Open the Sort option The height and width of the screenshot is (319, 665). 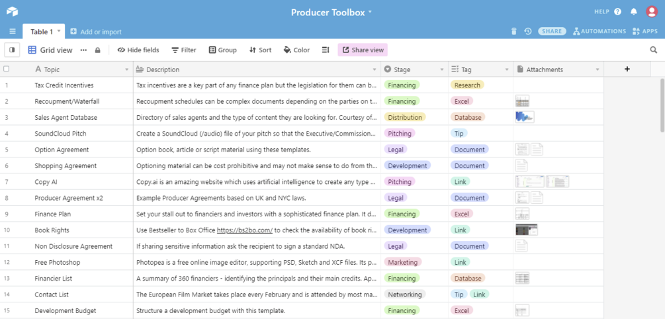click(261, 50)
